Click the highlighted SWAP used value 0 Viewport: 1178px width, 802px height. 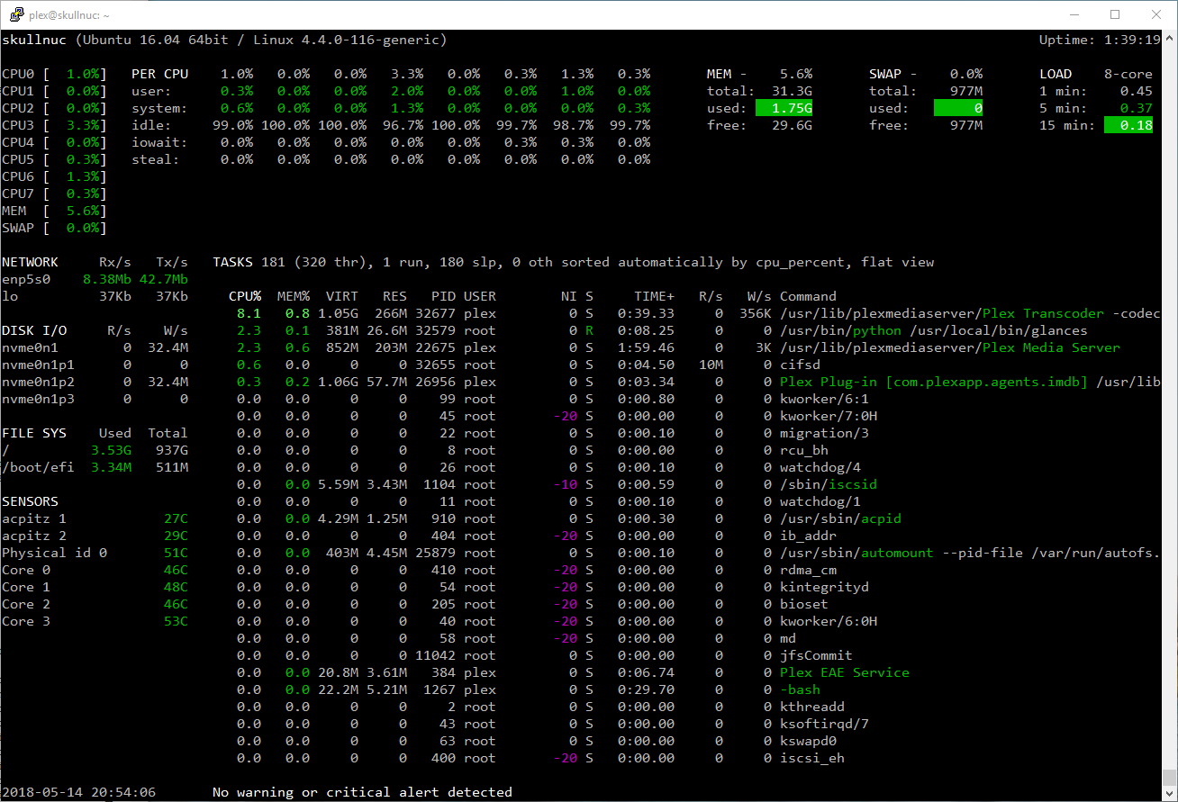(x=958, y=108)
